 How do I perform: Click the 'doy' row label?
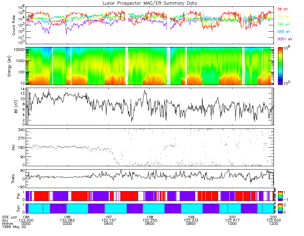pos(5,220)
